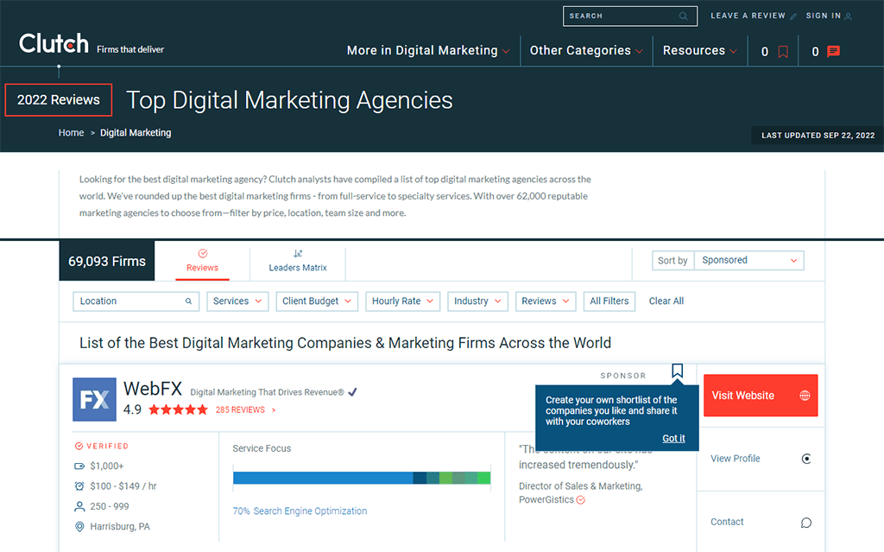This screenshot has height=552, width=884.
Task: Open the red messages chat icon
Action: [x=833, y=52]
